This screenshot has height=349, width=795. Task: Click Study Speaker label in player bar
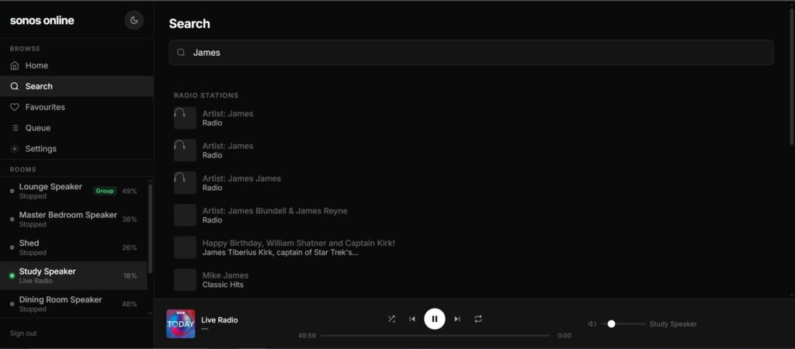pyautogui.click(x=673, y=323)
